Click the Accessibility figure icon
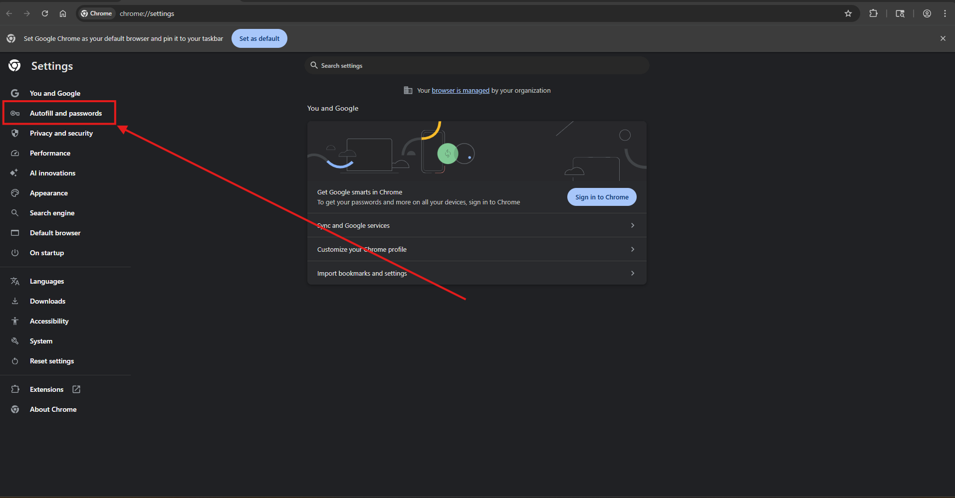955x498 pixels. pos(15,321)
